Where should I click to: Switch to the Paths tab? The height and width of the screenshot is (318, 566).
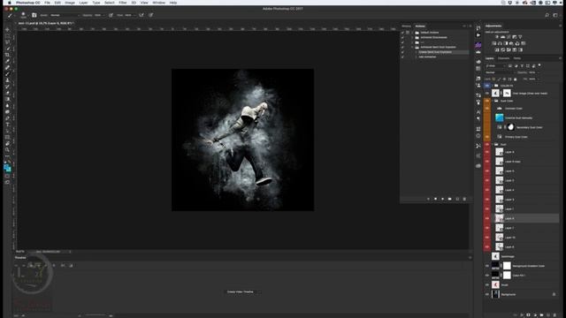(x=516, y=58)
